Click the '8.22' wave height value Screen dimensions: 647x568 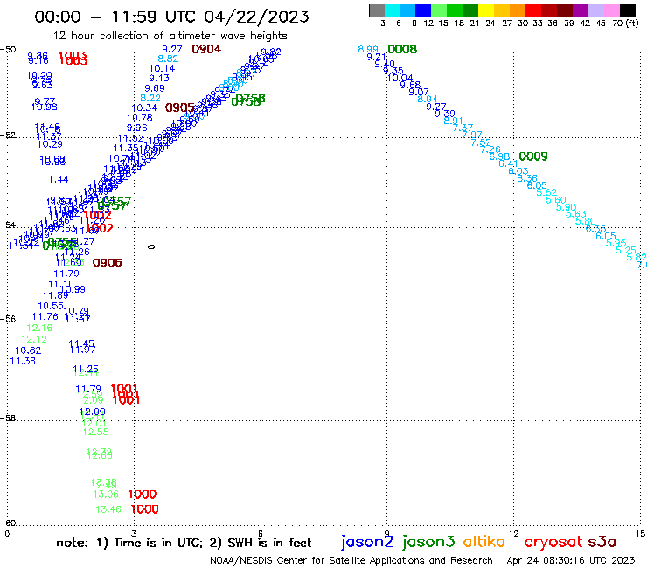[x=150, y=98]
